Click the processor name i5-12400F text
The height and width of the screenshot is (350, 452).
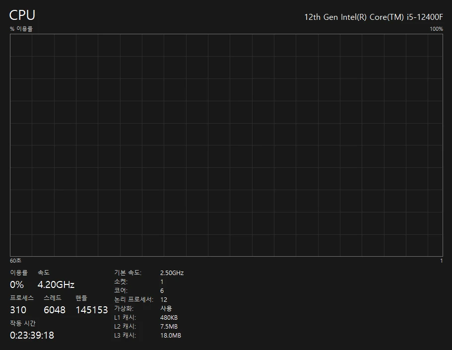click(374, 17)
